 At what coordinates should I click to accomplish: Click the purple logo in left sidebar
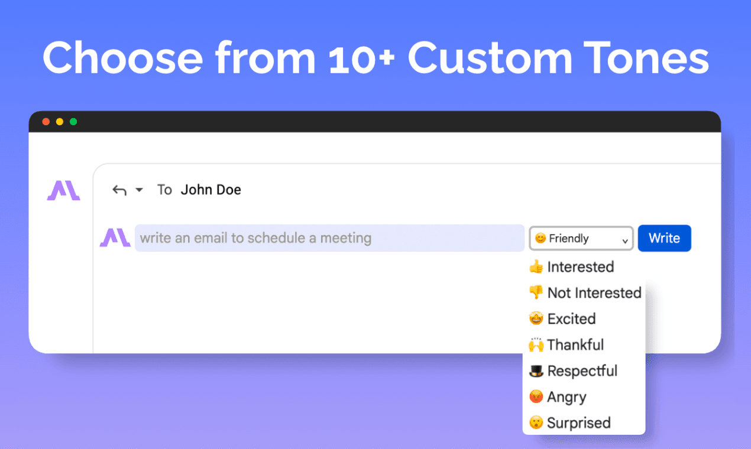[x=63, y=190]
